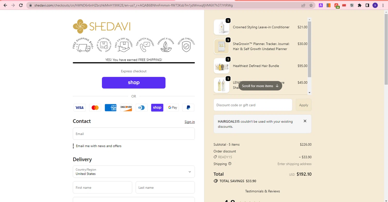Enable 'Email me with news and offers'
This screenshot has width=388, height=202.
pyautogui.click(x=73, y=146)
